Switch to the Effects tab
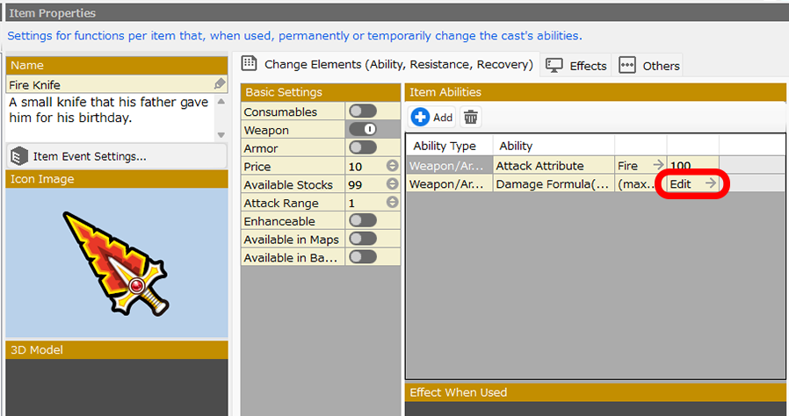 tap(576, 66)
